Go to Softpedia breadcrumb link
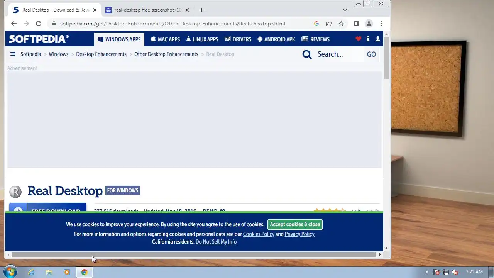Viewport: 494px width, 278px height. [30, 54]
